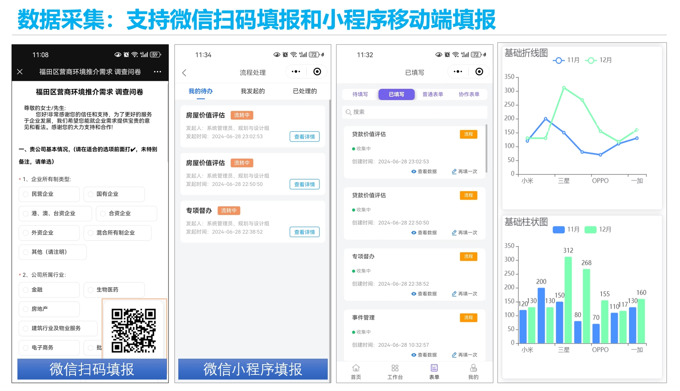This screenshot has height=391, width=680.
Task: Close the survey page with X icon
Action: (x=20, y=72)
